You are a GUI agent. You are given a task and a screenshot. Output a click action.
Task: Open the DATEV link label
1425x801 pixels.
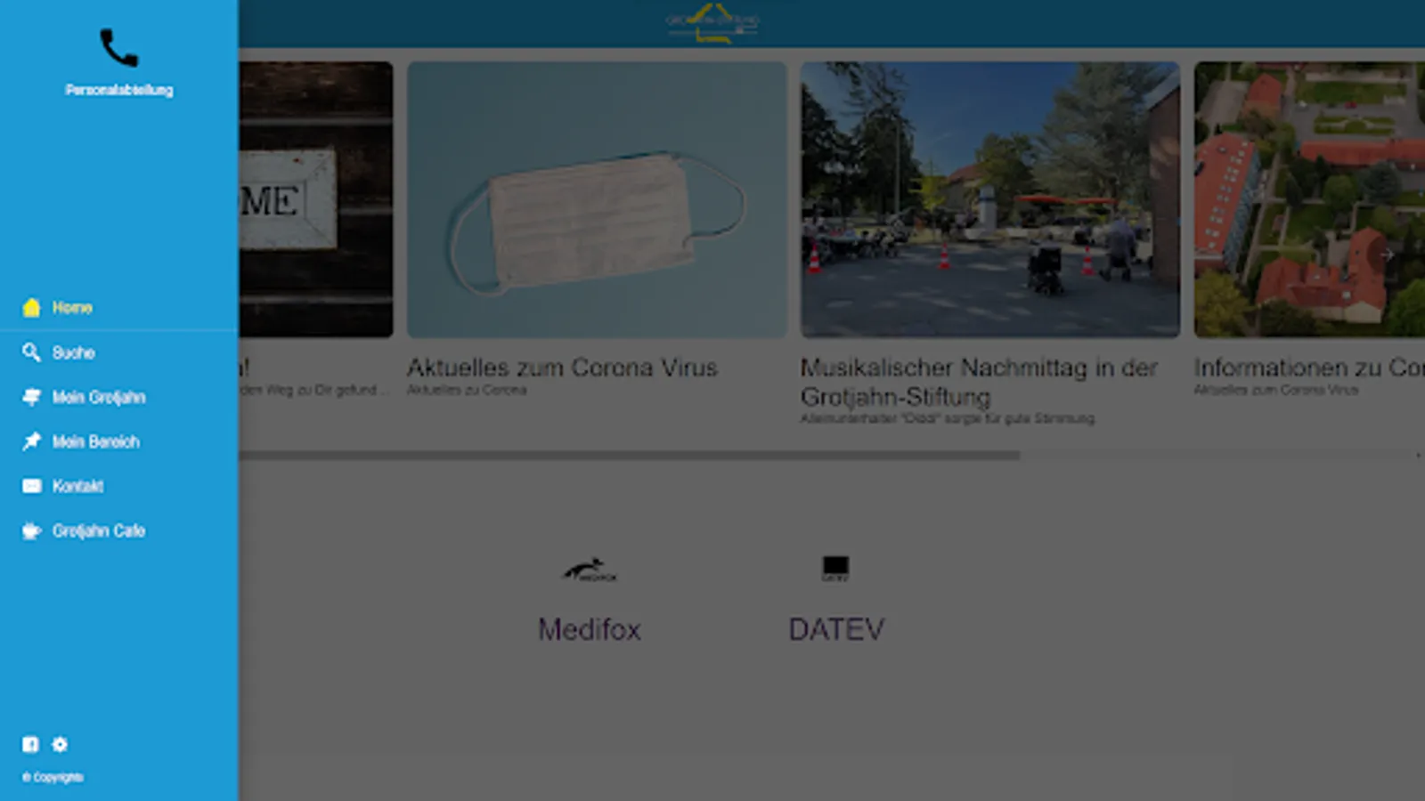[836, 629]
